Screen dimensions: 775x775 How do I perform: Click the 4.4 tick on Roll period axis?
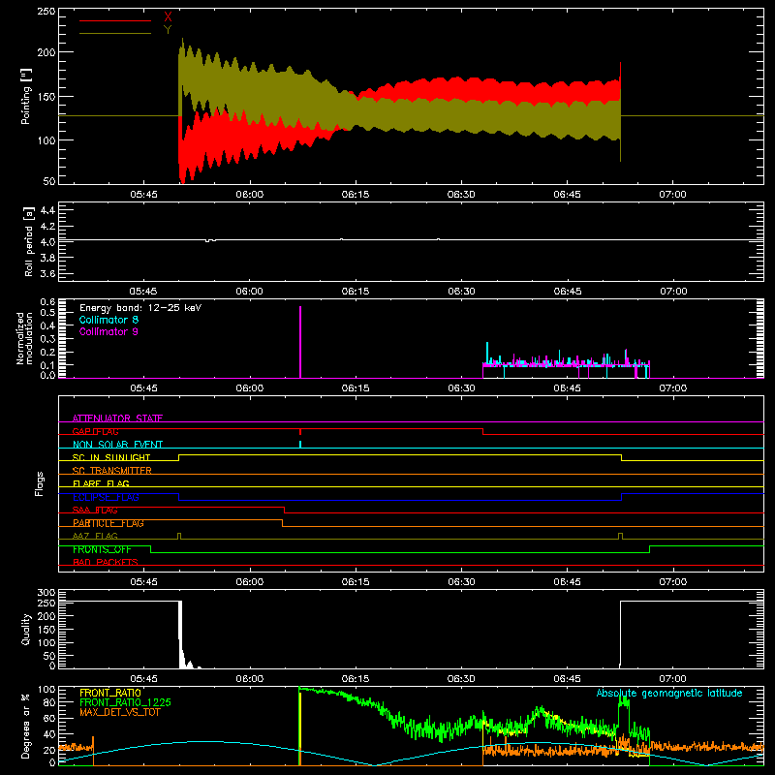tap(47, 210)
